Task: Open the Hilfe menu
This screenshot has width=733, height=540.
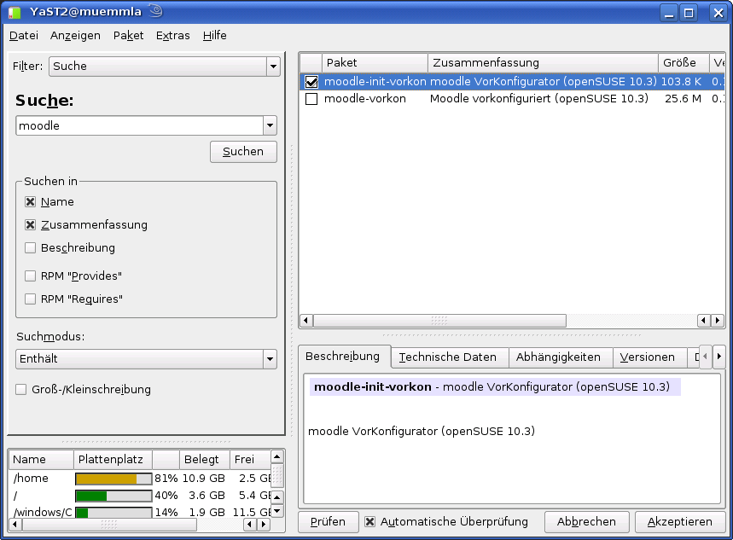Action: tap(214, 36)
